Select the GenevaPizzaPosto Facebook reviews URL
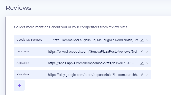This screenshot has height=95, width=171. tap(93, 52)
